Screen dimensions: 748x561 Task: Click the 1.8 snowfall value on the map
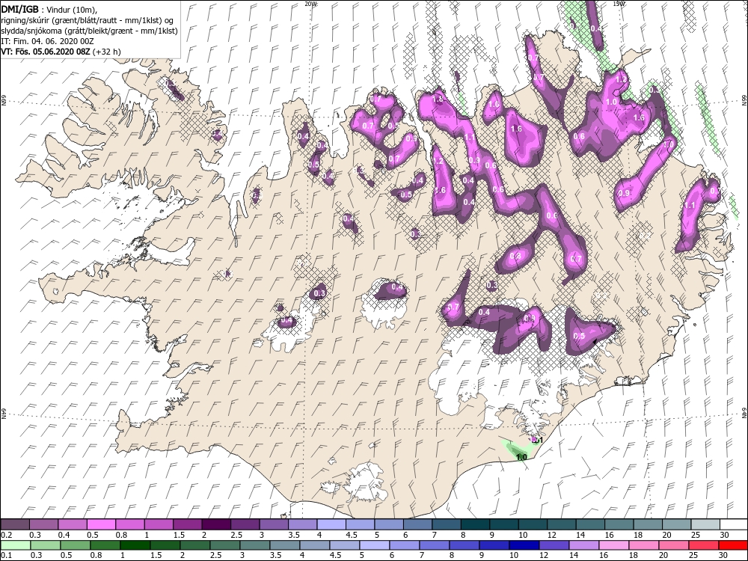438,99
